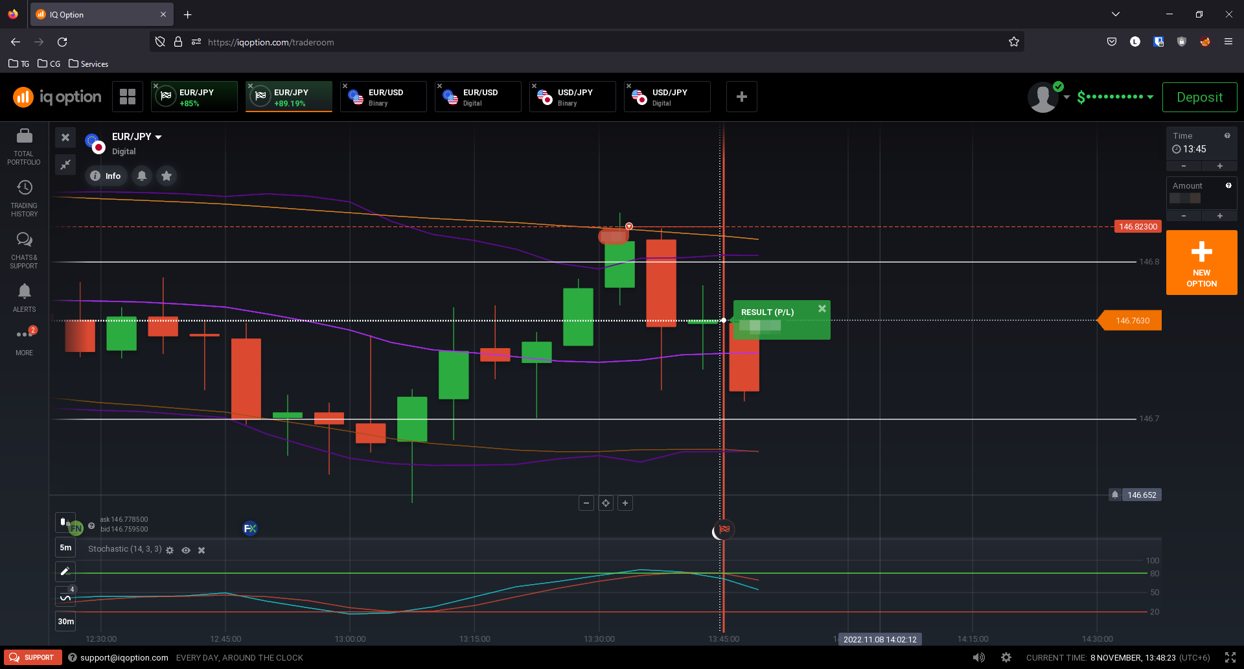The height and width of the screenshot is (669, 1244).
Task: Reload the page in Firefox
Action: (x=62, y=42)
